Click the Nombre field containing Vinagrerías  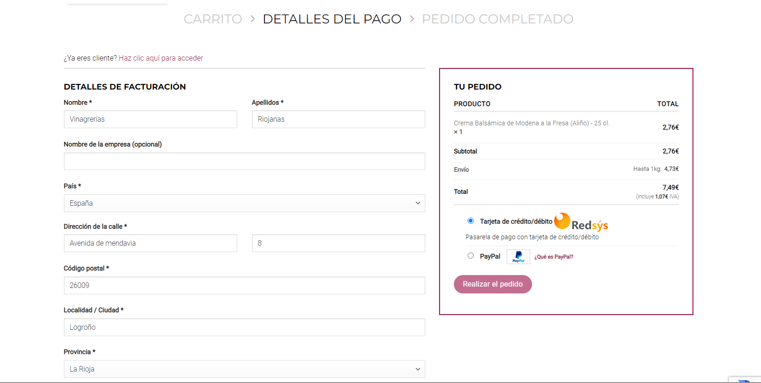point(150,119)
